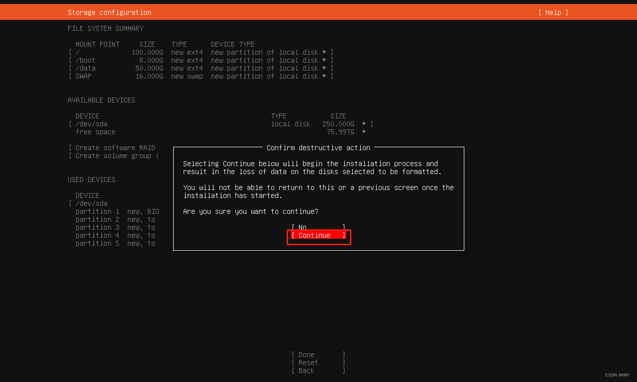Viewport: 637px width, 382px height.
Task: Select the partition 3 row
Action: 115,227
